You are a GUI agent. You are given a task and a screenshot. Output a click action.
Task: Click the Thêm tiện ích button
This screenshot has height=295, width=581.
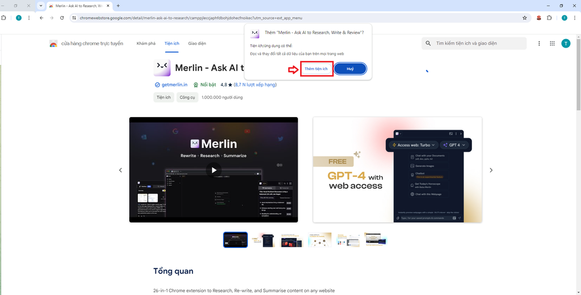click(316, 69)
